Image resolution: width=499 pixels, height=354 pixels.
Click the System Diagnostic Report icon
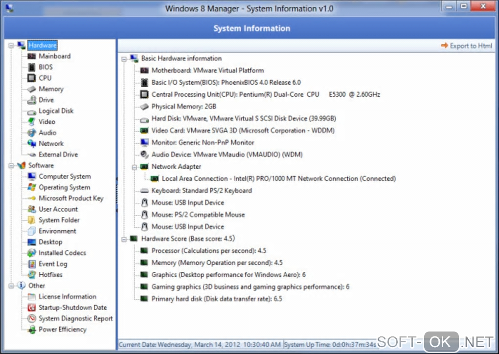pos(31,319)
